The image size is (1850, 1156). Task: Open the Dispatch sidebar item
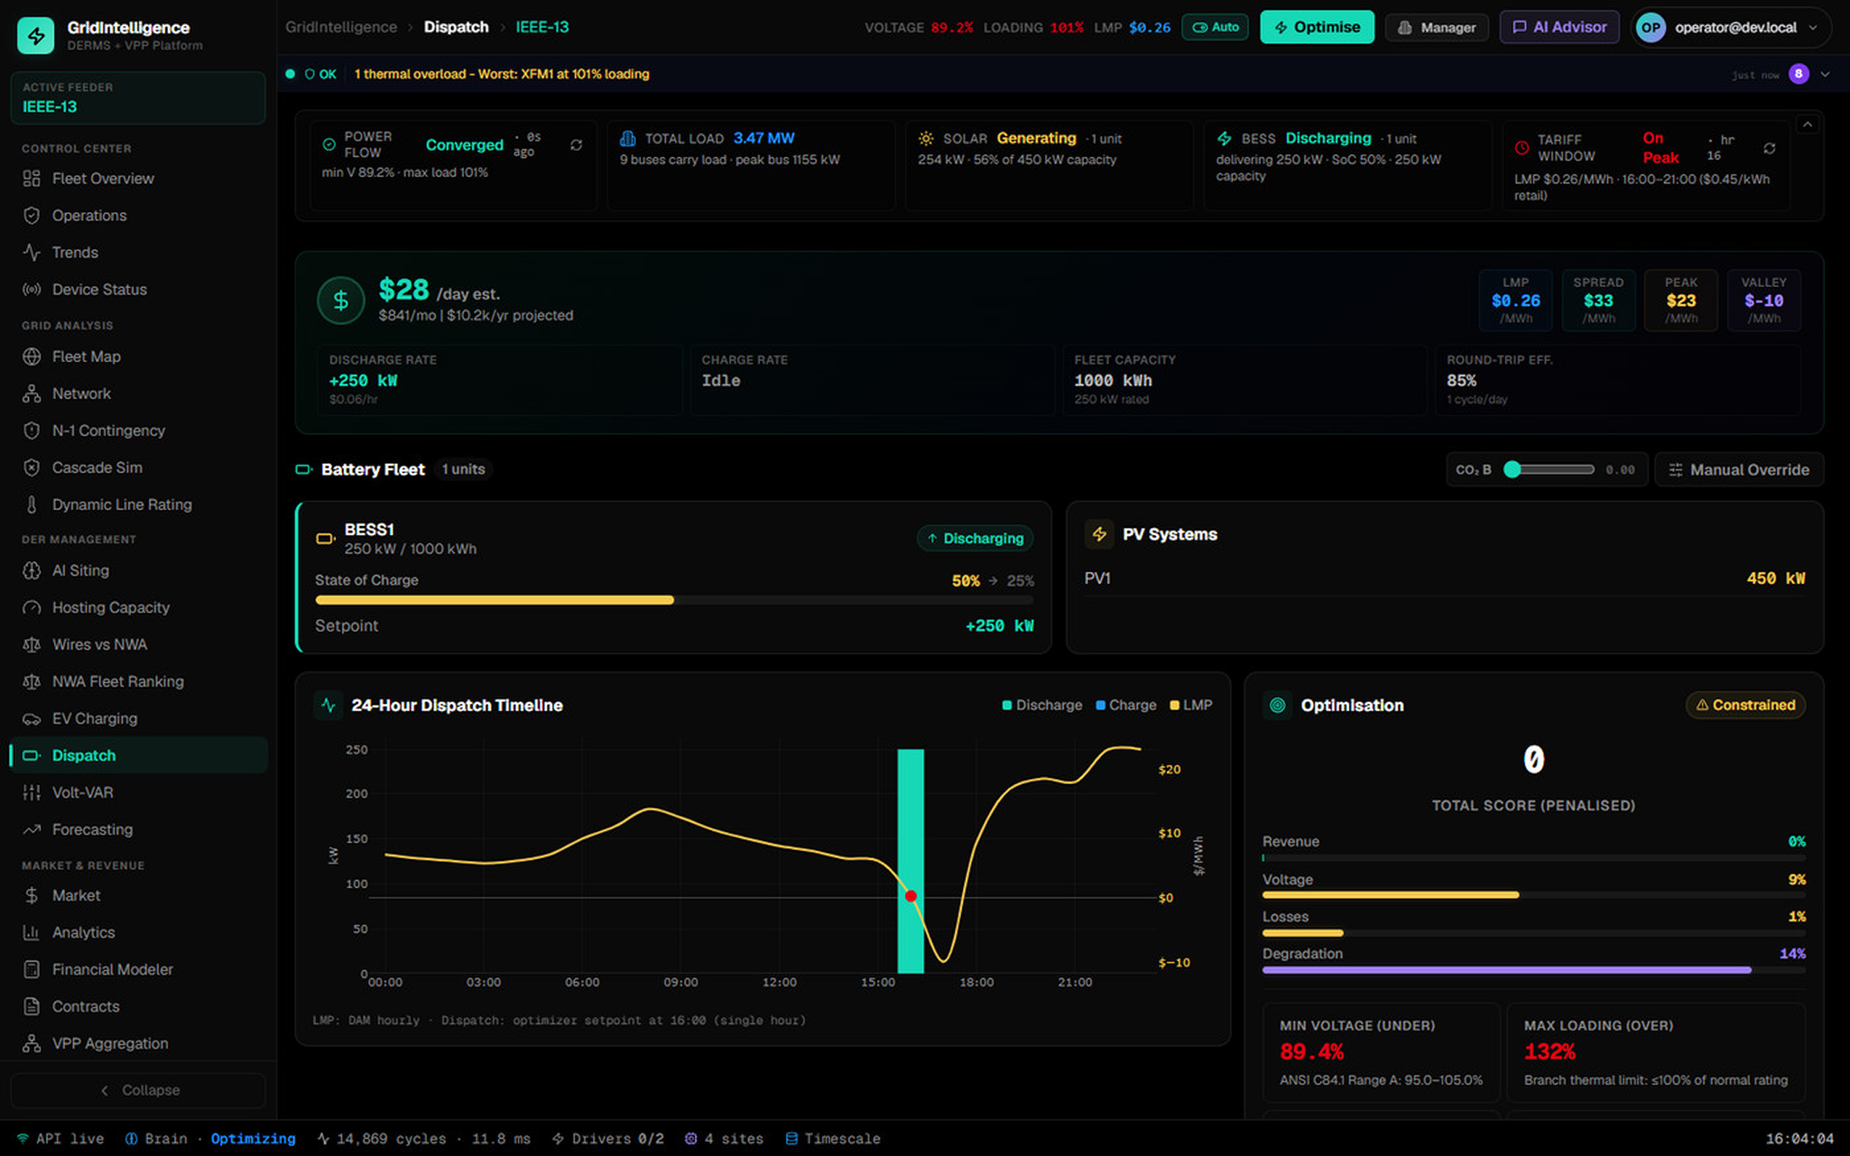[138, 756]
